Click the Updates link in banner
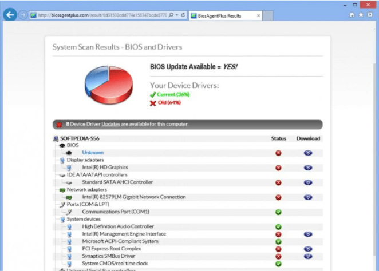The height and width of the screenshot is (271, 379). 110,124
